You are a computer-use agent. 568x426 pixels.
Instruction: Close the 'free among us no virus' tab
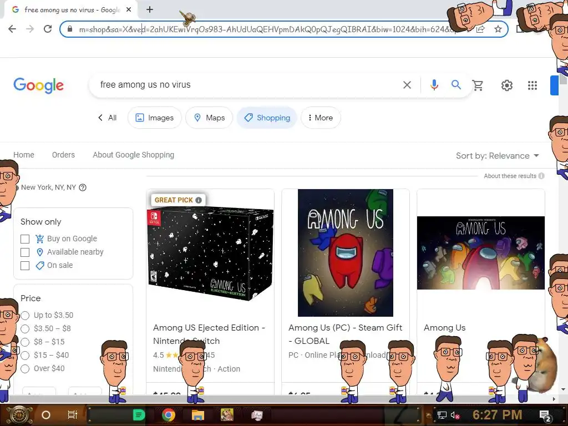(x=129, y=10)
